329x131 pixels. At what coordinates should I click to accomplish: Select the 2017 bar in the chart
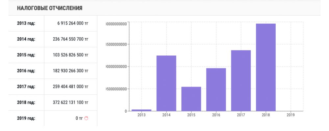point(241,81)
